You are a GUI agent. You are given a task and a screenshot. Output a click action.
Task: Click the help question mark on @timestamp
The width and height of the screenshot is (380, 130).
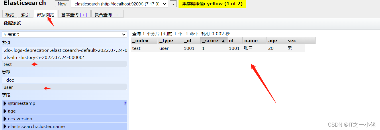pyautogui.click(x=125, y=103)
